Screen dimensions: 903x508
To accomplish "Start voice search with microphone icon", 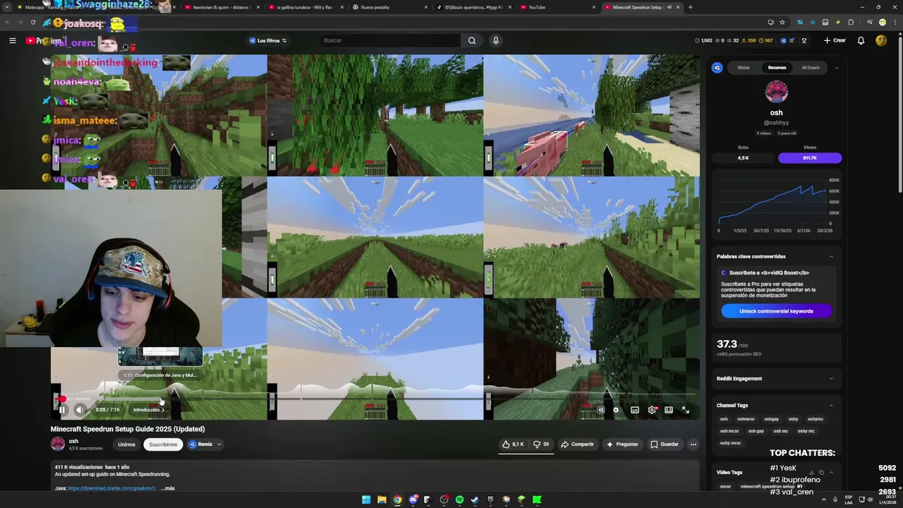I will coord(496,40).
